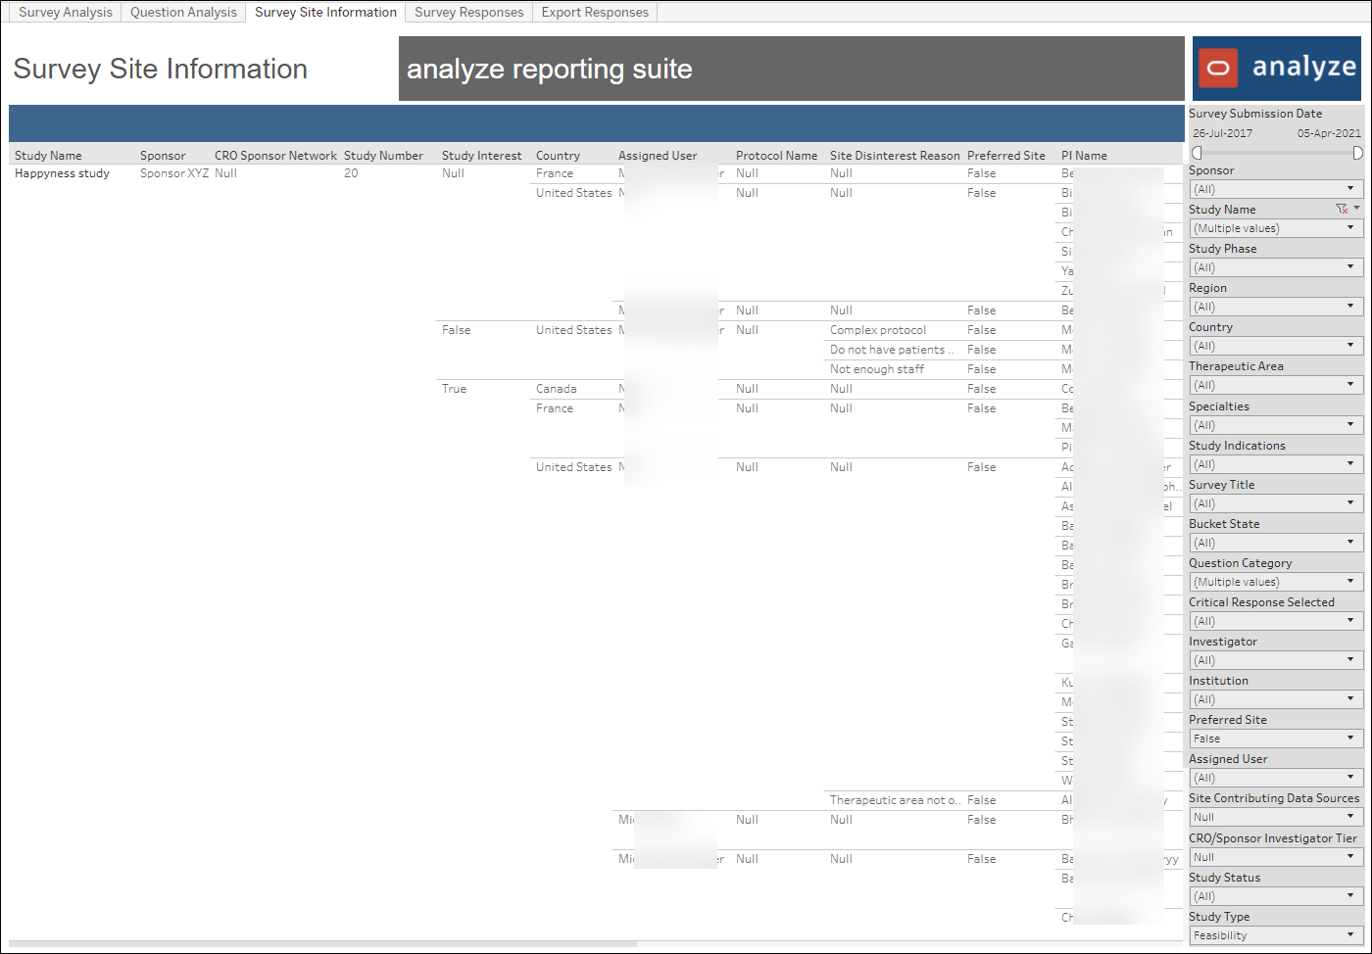Expand the Survey Title dropdown

(1276, 503)
